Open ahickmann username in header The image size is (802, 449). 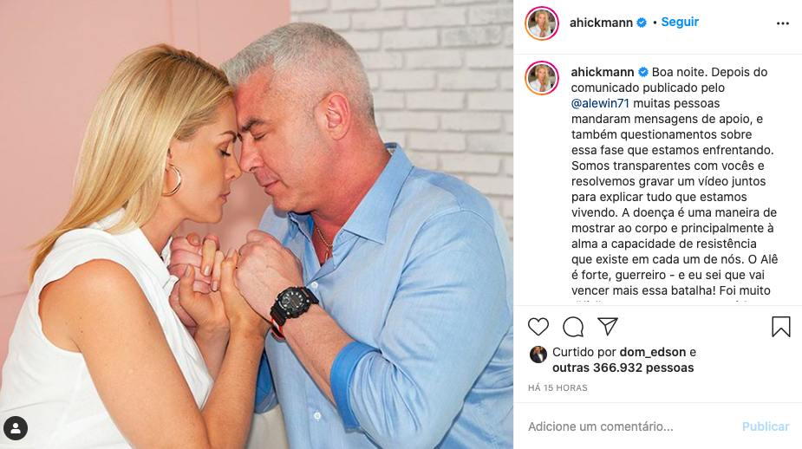[601, 23]
